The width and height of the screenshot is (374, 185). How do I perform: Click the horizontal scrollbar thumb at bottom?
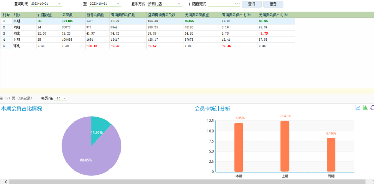tap(187, 182)
